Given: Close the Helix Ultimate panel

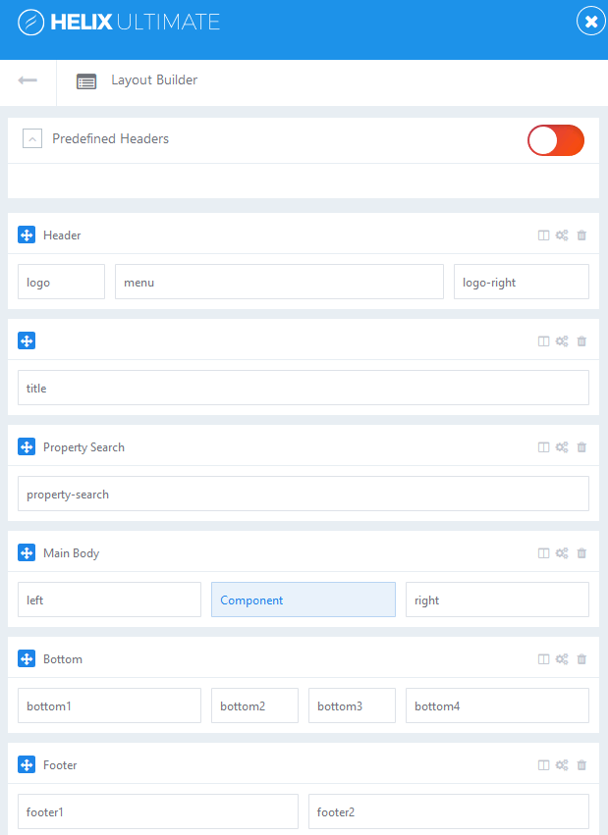Looking at the screenshot, I should pos(590,22).
